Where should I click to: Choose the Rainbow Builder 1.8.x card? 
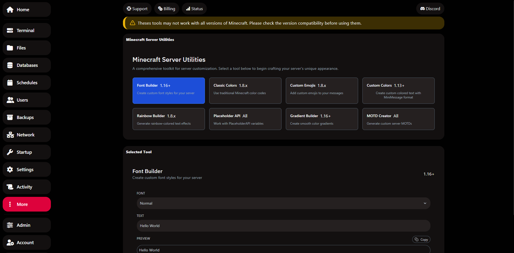pos(169,119)
